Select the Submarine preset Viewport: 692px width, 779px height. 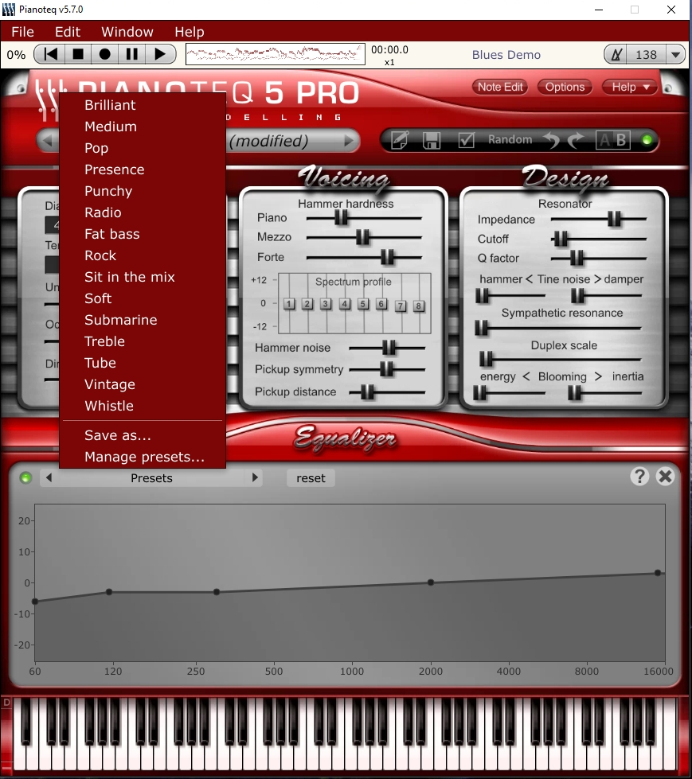pos(143,320)
